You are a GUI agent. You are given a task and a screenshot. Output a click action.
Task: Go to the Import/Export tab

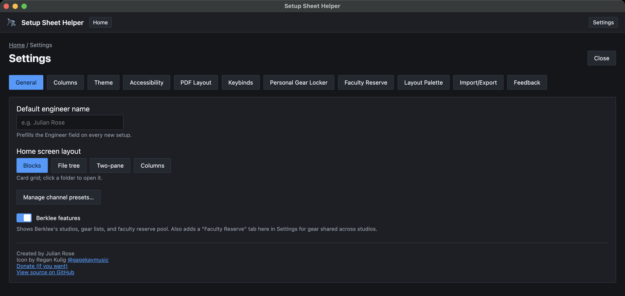478,82
